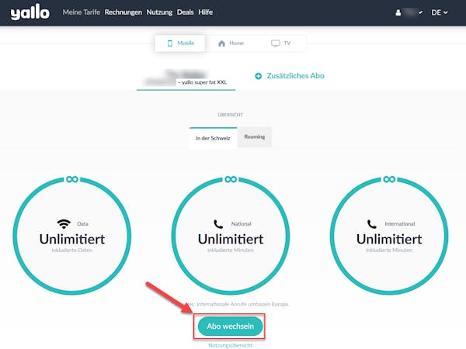The image size is (466, 349).
Task: Open the Nutzungsübersicht link
Action: (231, 345)
